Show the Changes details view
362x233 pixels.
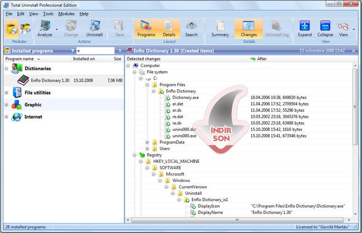point(249,29)
